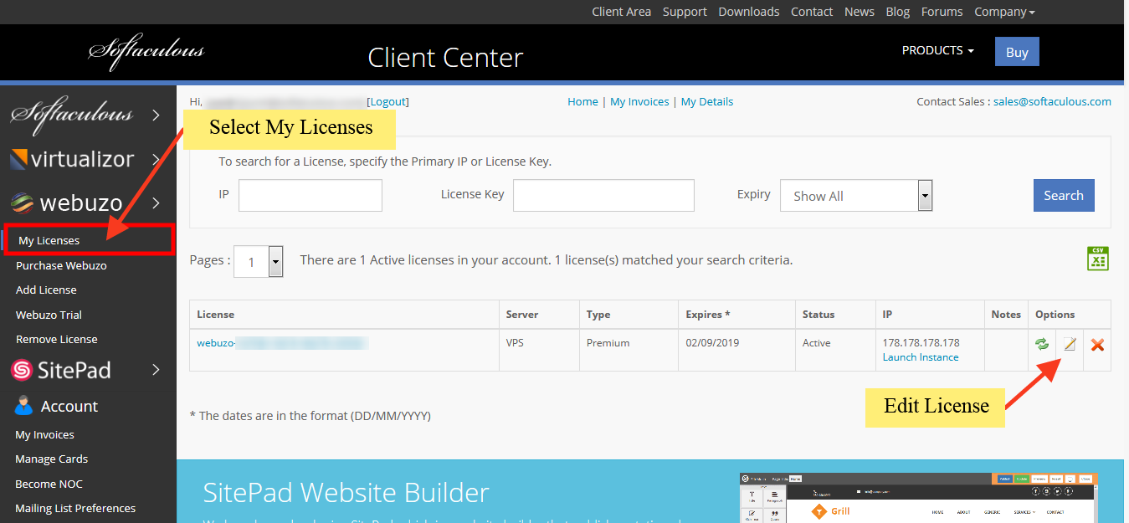Select Webuzo Trial in the sidebar

49,315
